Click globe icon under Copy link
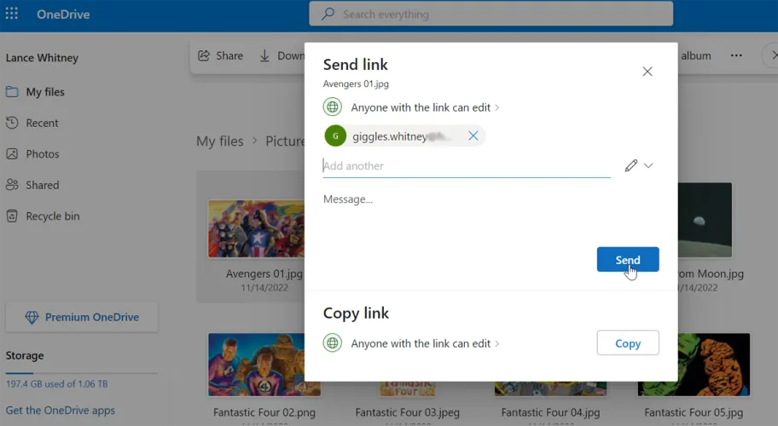778x426 pixels. 333,343
